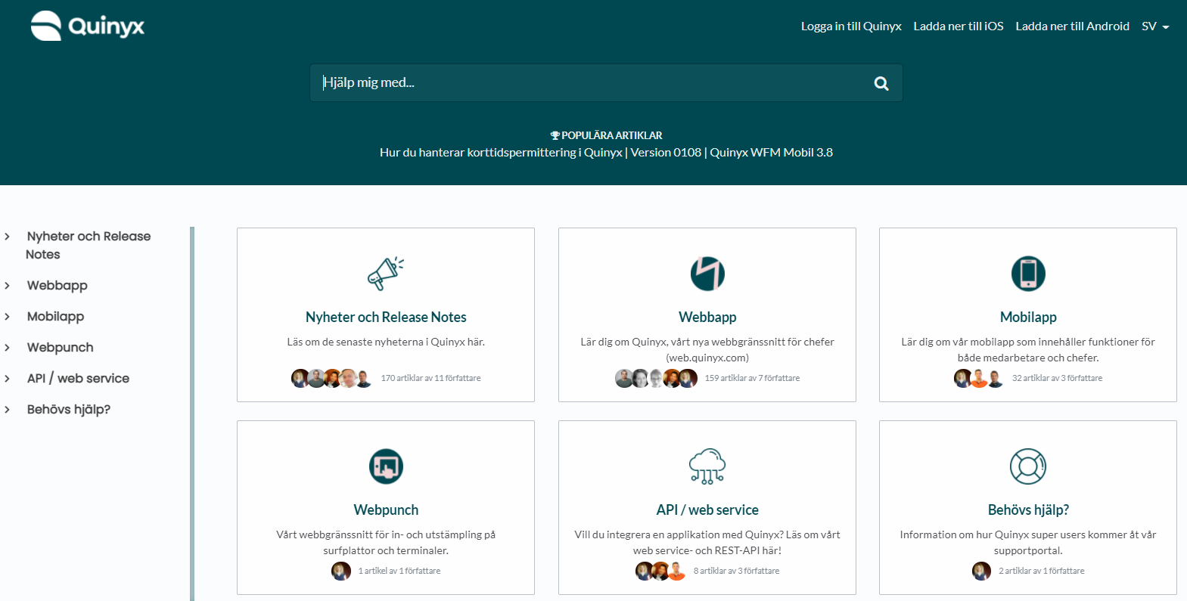Click the megaphone icon for Nyheter och Release Notes
The image size is (1187, 601).
[386, 274]
